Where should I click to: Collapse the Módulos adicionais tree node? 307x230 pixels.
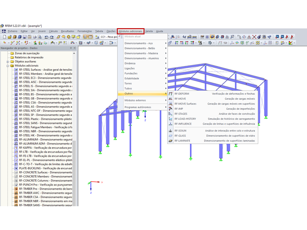pyautogui.click(x=8, y=66)
